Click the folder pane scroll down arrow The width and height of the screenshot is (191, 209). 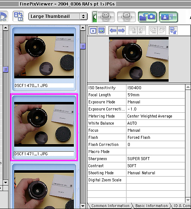pyautogui.click(x=6, y=182)
